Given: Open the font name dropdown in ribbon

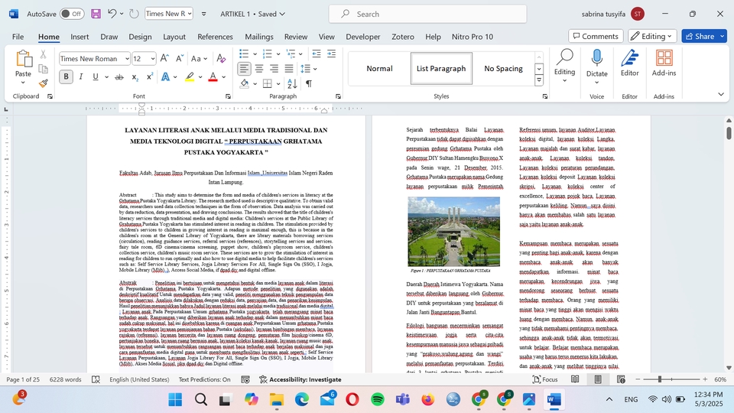Looking at the screenshot, I should [x=126, y=59].
